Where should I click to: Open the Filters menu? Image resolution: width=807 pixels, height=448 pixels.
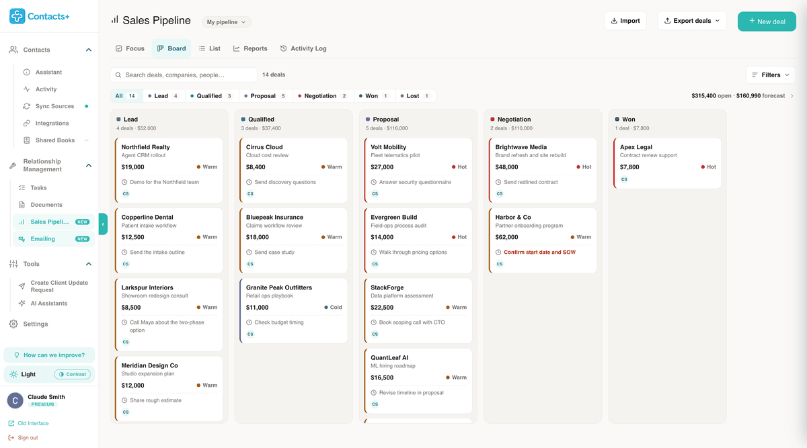pyautogui.click(x=771, y=75)
